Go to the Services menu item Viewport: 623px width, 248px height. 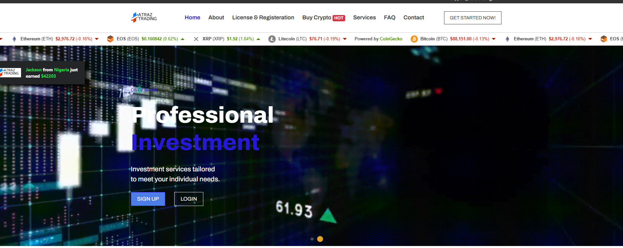pyautogui.click(x=364, y=17)
